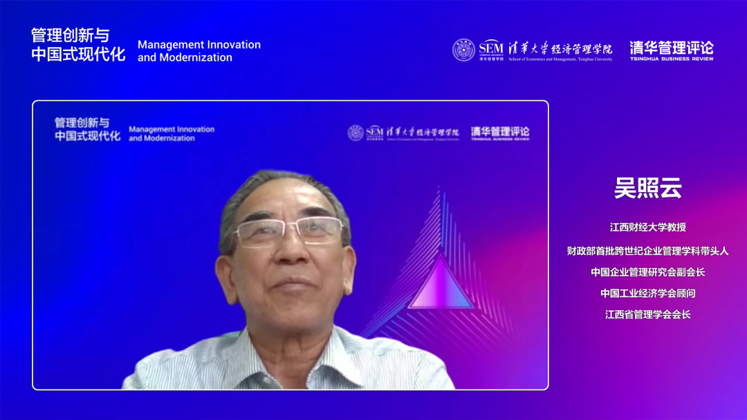
Task: Click the 管理创新与中国式现代化 title inside the video frame
Action: pos(87,129)
